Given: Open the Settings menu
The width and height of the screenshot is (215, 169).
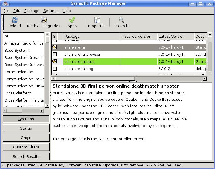Looking at the screenshot, I should click(51, 11).
